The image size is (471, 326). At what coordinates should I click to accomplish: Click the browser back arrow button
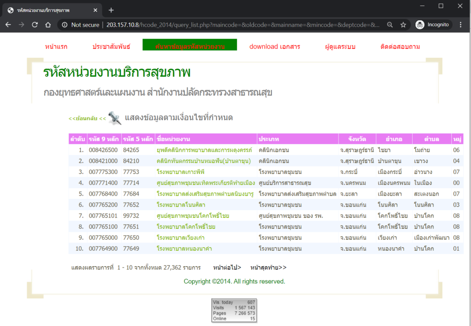pyautogui.click(x=8, y=25)
